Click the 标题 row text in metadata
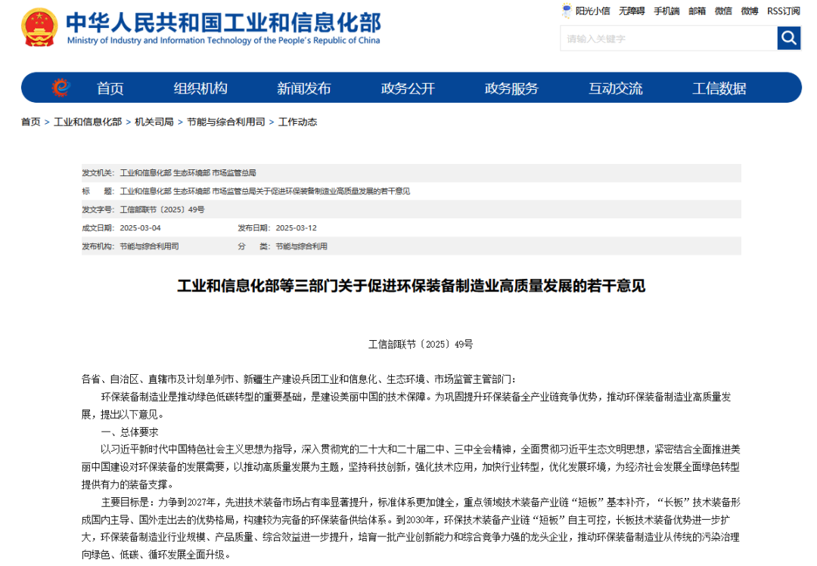Viewport: 817px width, 566px height. pyautogui.click(x=265, y=191)
